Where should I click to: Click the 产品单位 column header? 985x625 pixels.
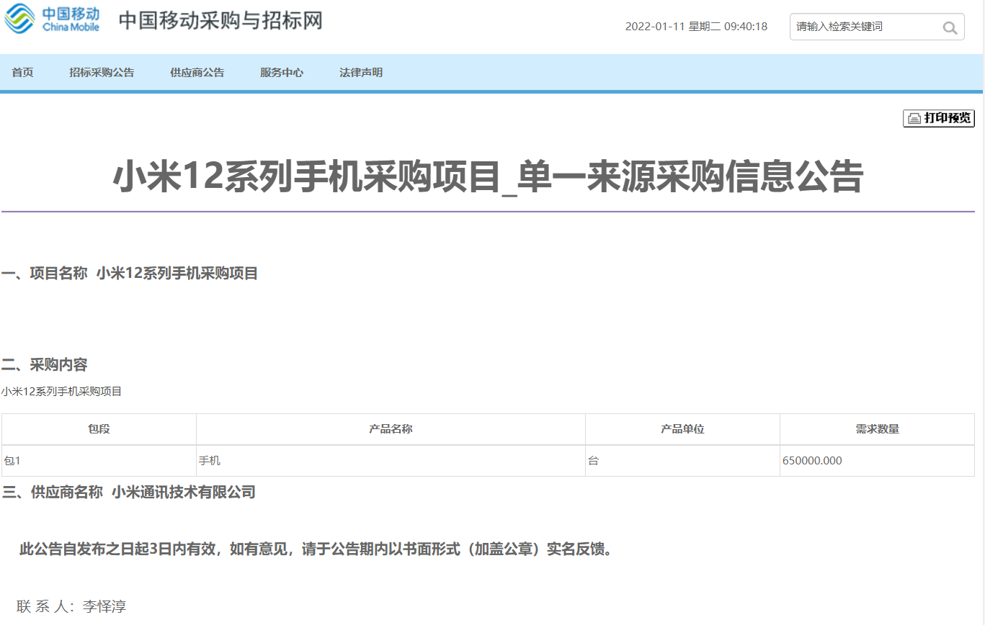pyautogui.click(x=682, y=429)
